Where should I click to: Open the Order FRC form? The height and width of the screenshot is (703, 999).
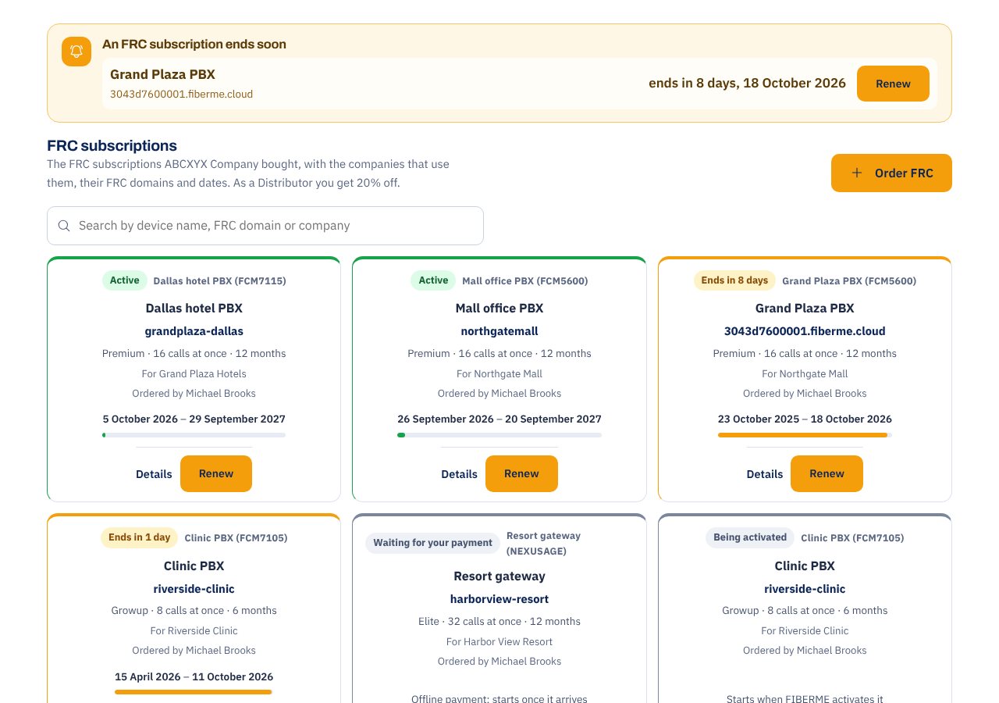(x=891, y=173)
